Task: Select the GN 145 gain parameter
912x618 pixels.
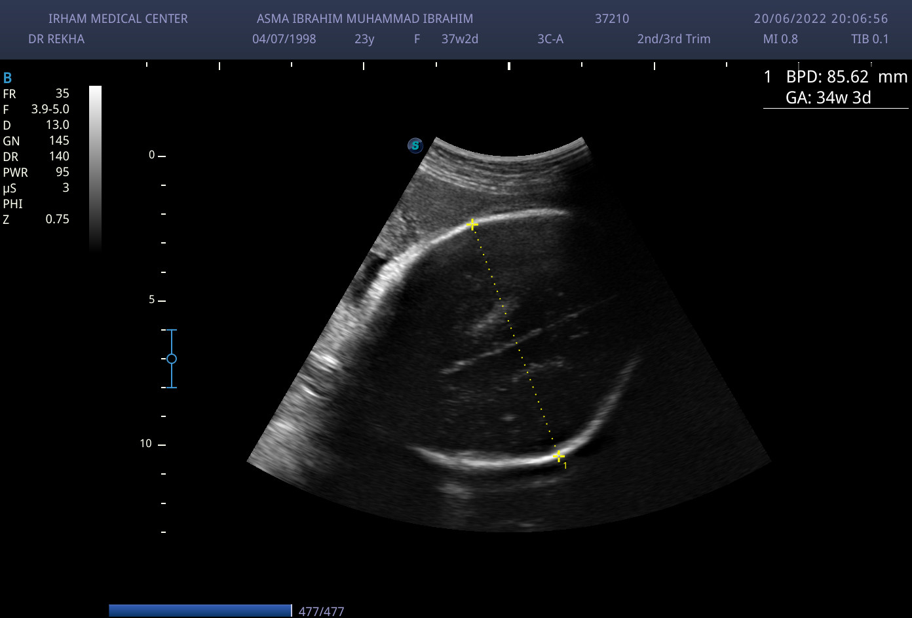Action: click(x=36, y=141)
